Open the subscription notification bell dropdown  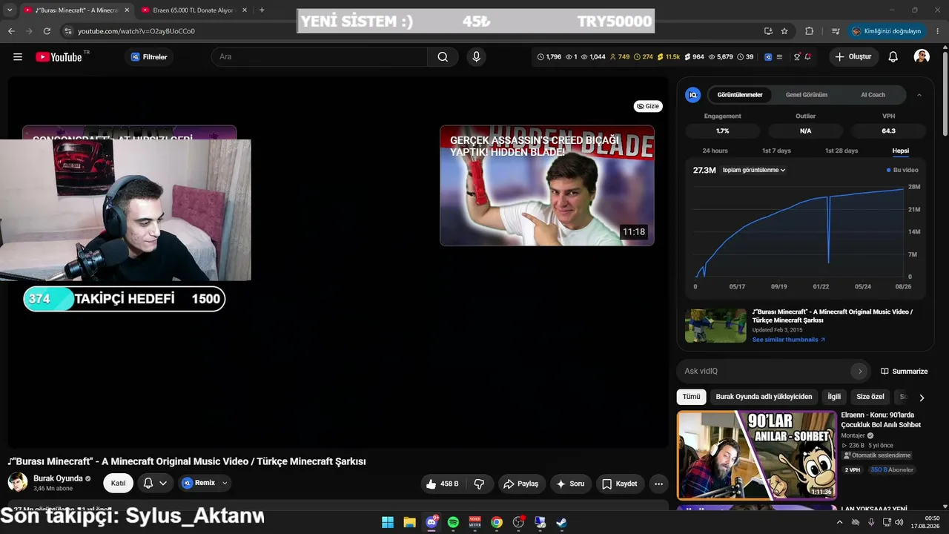155,484
